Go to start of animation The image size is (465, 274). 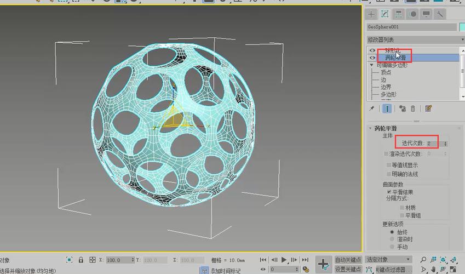click(x=263, y=260)
